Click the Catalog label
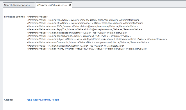The image size is (186, 110). coord(8,100)
